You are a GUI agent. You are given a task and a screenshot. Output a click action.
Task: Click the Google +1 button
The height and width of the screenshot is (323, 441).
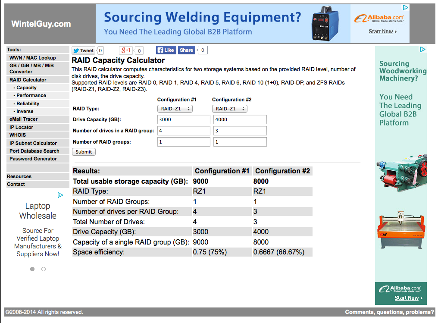tap(126, 50)
